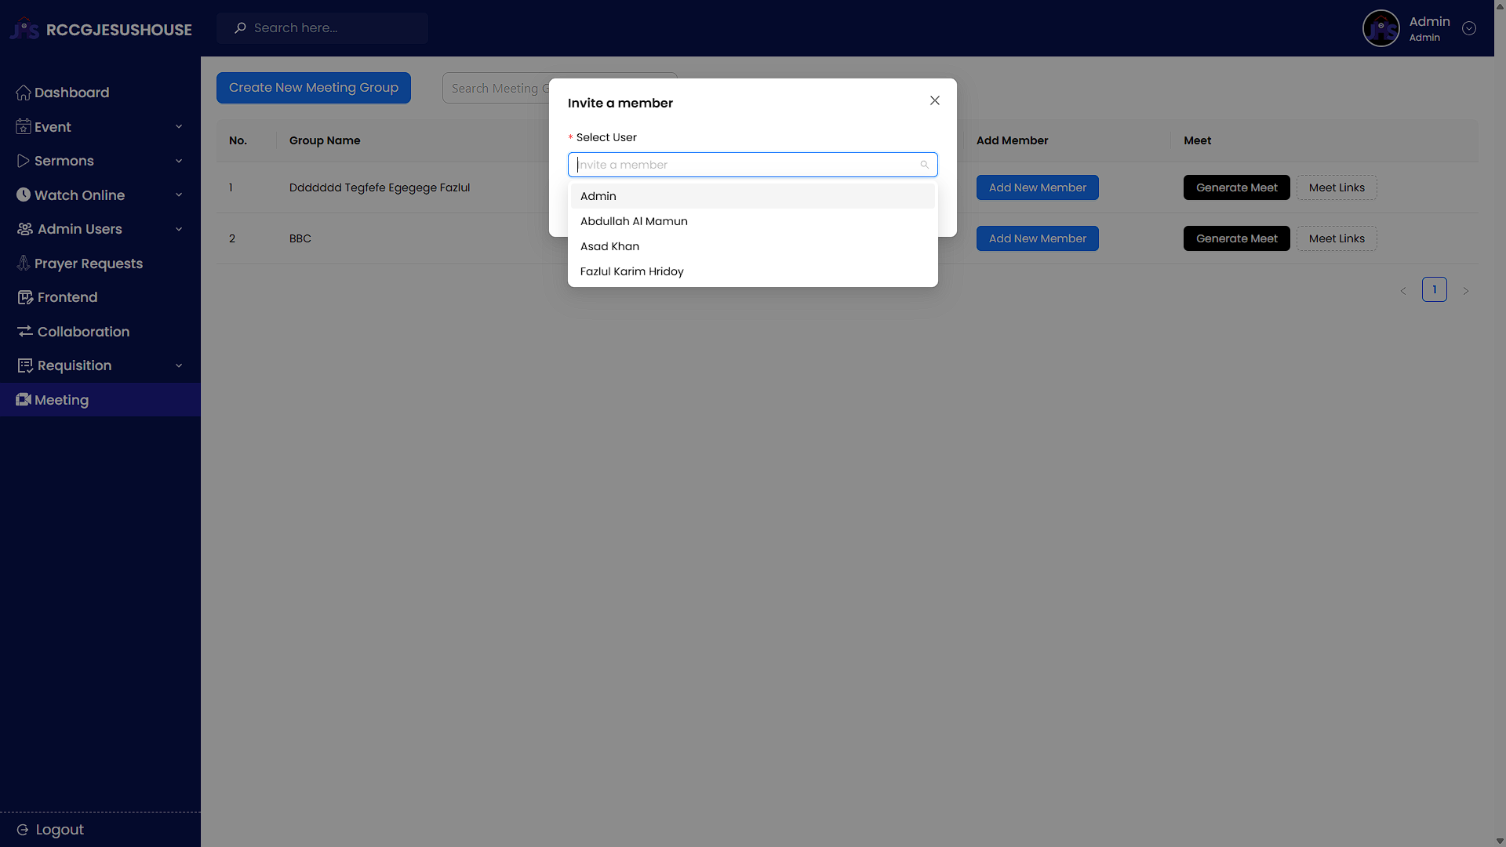Click the Collaboration arrows icon

pos(25,332)
